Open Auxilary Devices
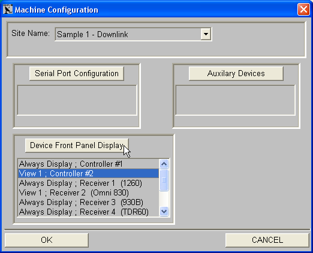 (x=236, y=73)
